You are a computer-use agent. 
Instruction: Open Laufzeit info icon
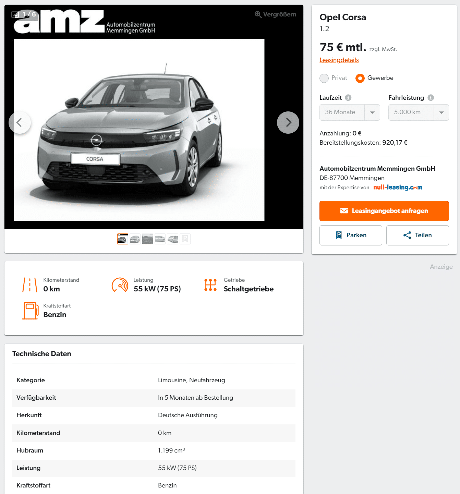348,98
